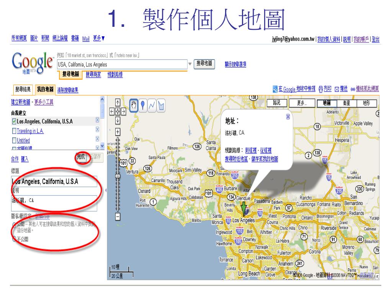The height and width of the screenshot is (294, 392).
Task: Open the 更多小工具 link
Action: coord(44,102)
